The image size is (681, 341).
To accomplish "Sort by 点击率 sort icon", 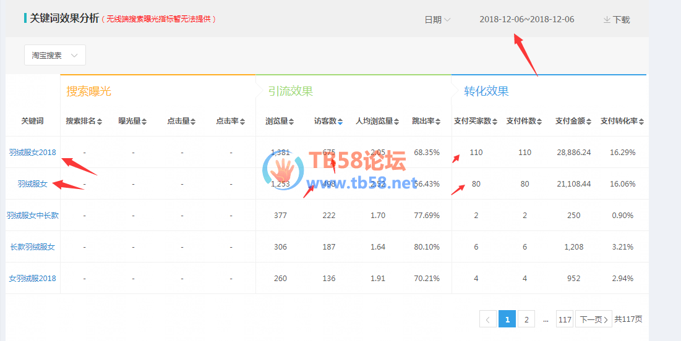I will coord(242,122).
